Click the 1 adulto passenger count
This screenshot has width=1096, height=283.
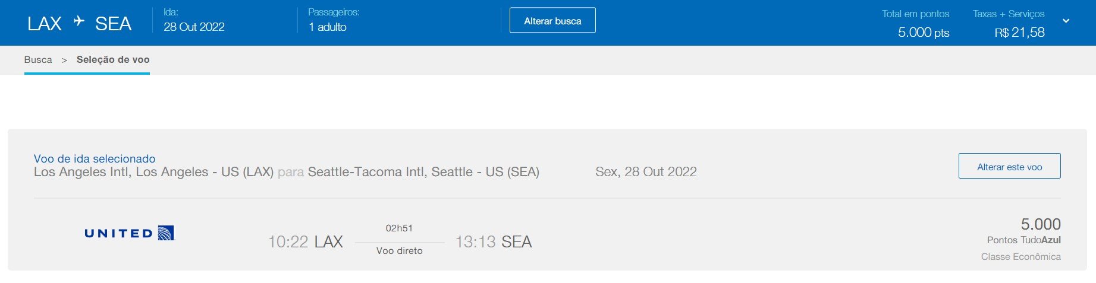[328, 27]
